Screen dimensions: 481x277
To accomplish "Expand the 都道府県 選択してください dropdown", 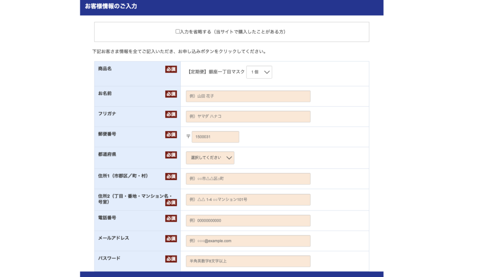I will click(x=210, y=158).
